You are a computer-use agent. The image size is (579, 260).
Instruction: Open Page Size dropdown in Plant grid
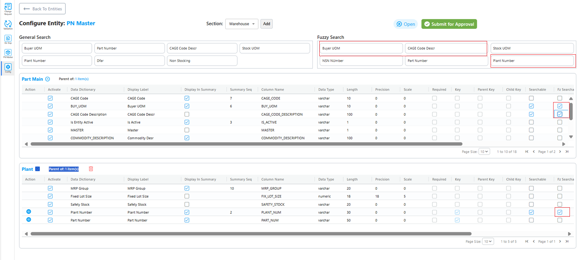(488, 241)
